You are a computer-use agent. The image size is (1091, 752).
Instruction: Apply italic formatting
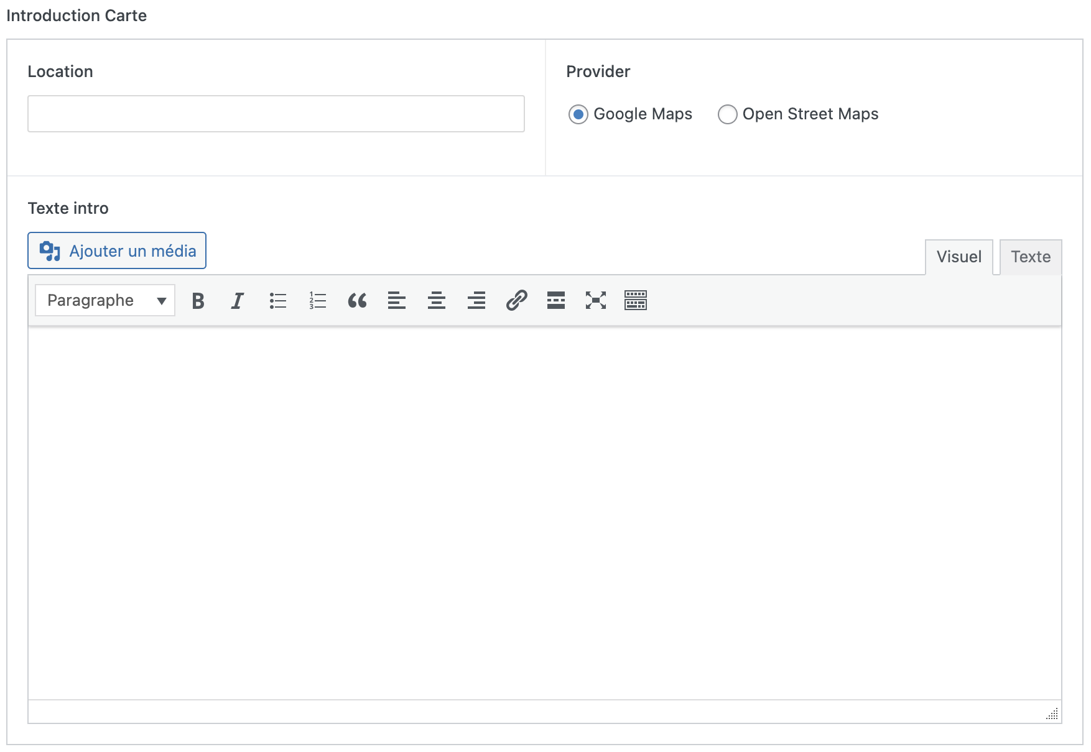(x=237, y=301)
